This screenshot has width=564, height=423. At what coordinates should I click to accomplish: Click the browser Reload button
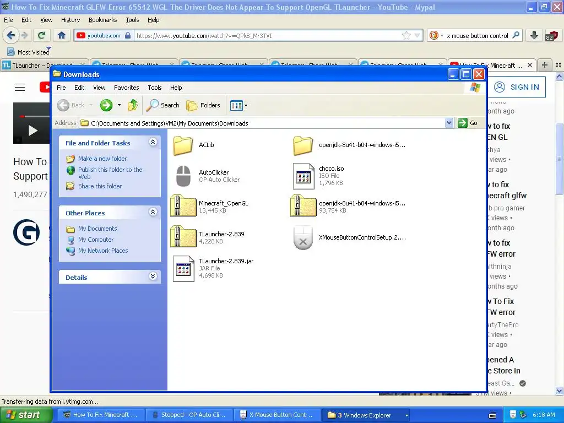point(42,35)
